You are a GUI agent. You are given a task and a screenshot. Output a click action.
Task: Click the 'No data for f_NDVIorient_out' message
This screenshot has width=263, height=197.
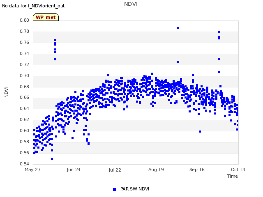coord(33,6)
